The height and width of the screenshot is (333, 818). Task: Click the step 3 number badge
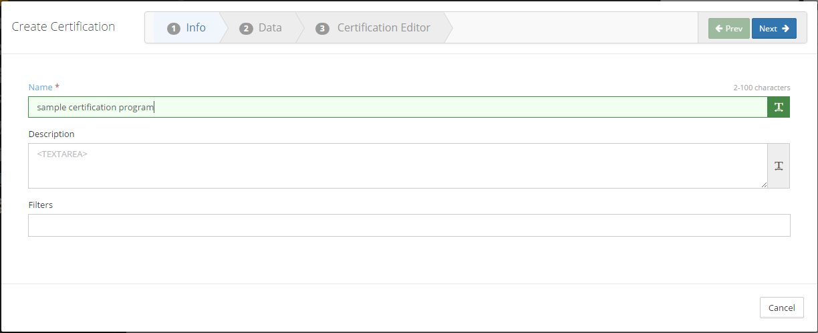pos(323,29)
